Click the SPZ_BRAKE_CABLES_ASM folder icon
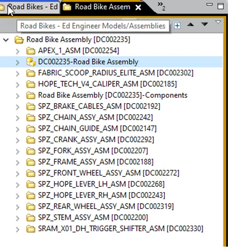Viewport: 228px width, 247px height. (31, 106)
